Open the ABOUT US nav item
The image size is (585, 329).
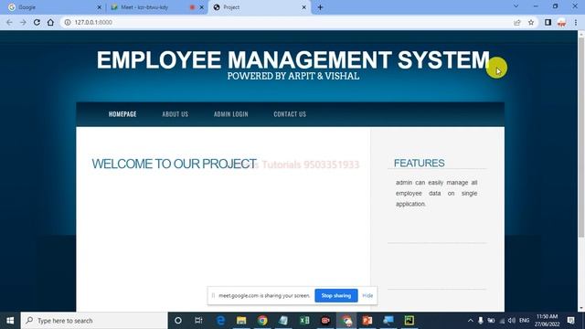coord(175,114)
